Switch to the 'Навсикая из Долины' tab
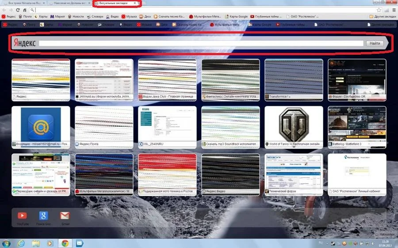Screen dimensions: 398x248 coord(69,3)
